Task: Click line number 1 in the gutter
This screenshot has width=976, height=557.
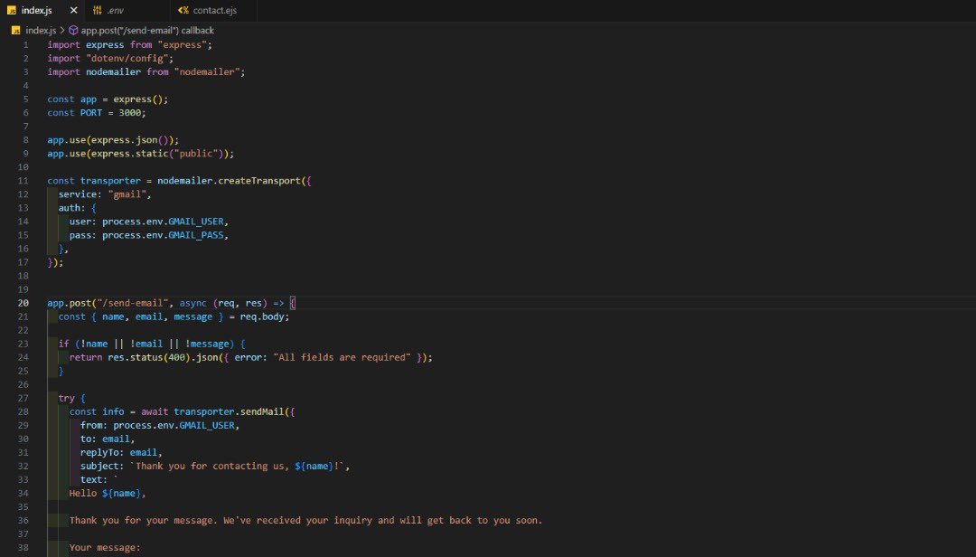Action: click(x=25, y=44)
